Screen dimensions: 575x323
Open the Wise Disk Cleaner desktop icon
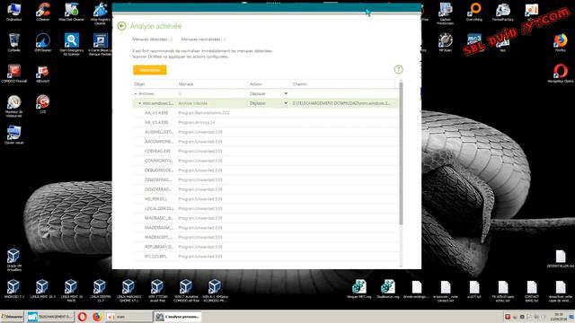(72, 12)
